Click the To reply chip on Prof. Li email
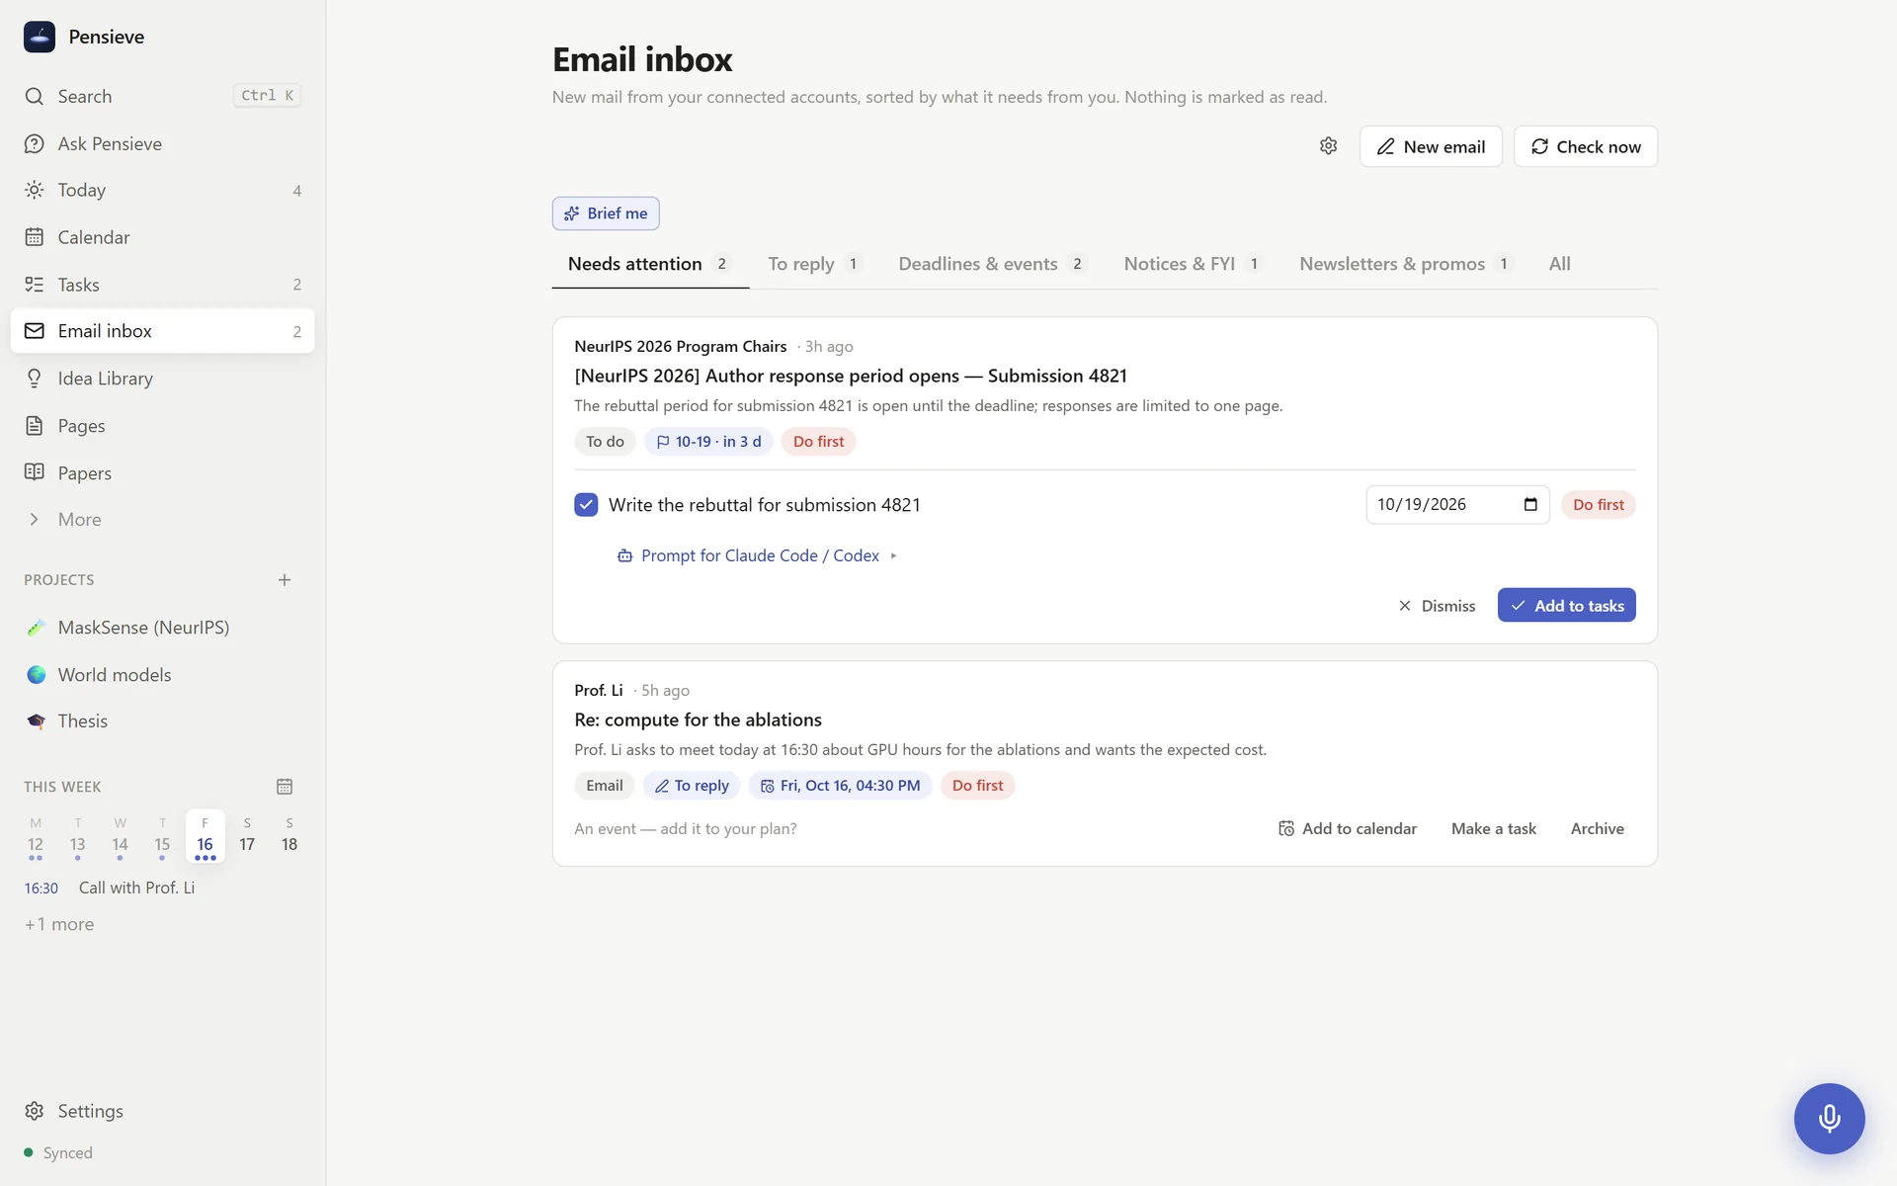1897x1186 pixels. pos(692,786)
